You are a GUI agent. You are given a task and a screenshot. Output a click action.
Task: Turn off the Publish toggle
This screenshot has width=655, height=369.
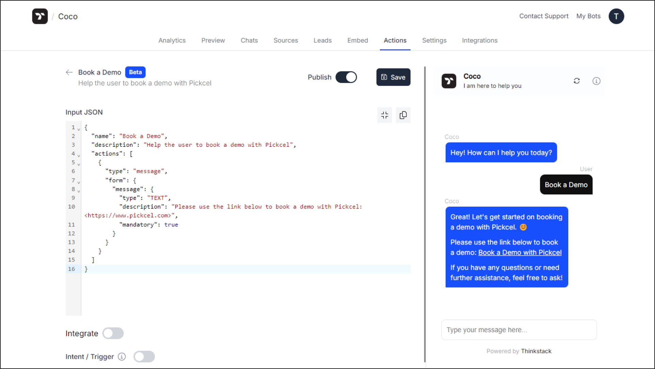346,77
